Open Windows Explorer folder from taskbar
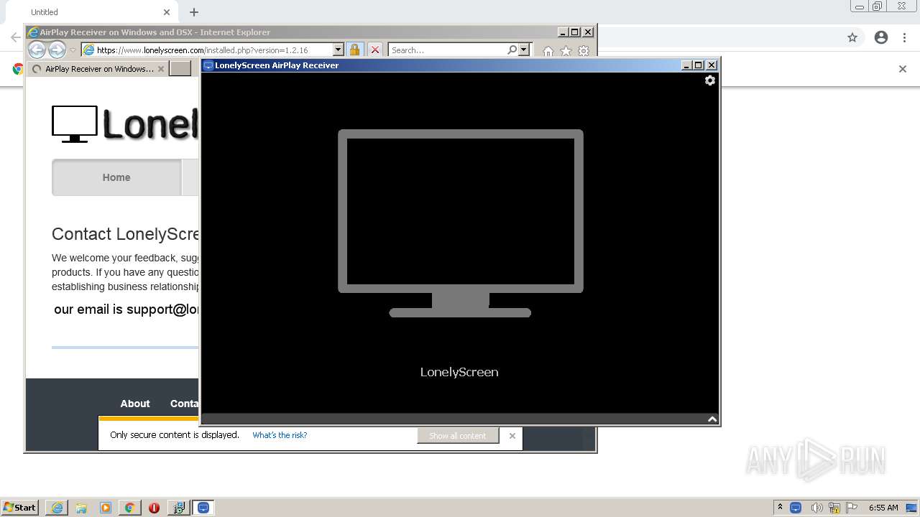 (x=81, y=508)
